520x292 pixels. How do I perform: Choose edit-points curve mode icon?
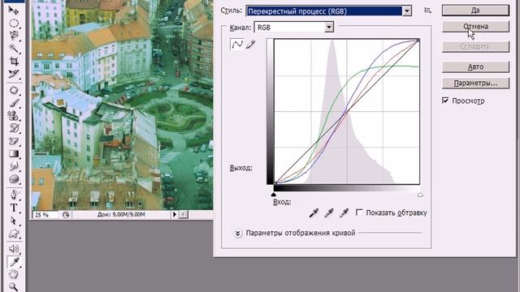(x=236, y=45)
